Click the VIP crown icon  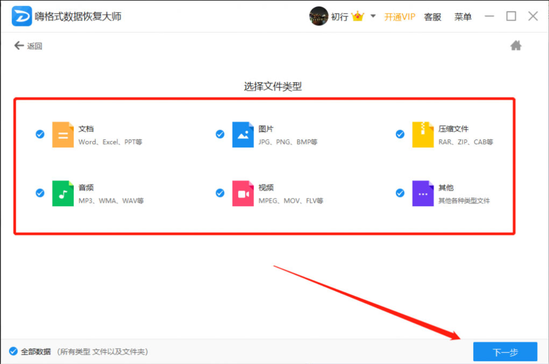(x=358, y=17)
